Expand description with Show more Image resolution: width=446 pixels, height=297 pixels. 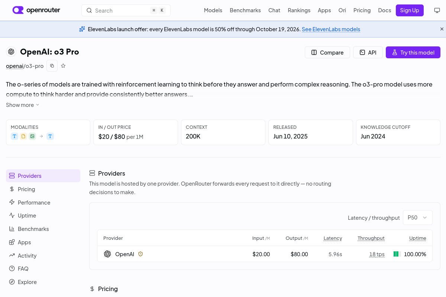23,105
